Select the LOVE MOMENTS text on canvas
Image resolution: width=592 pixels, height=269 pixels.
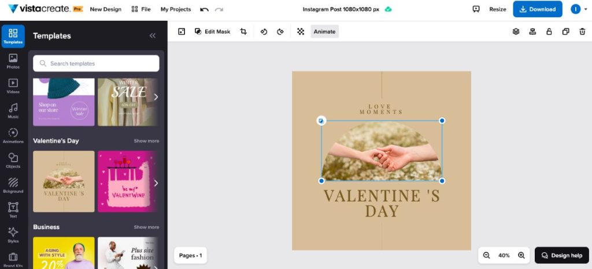click(x=382, y=109)
